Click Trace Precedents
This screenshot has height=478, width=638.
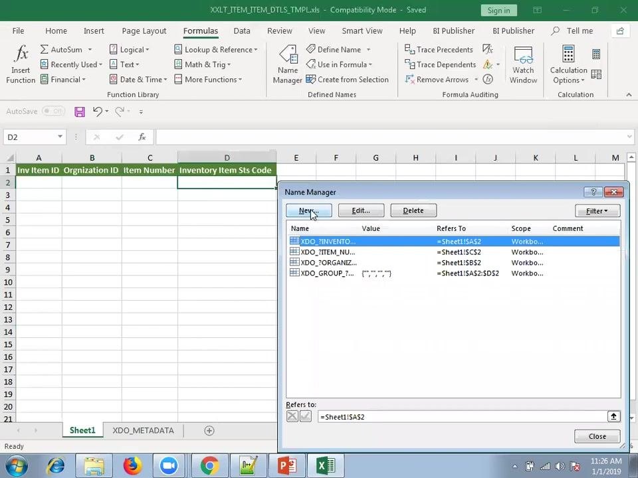click(x=439, y=50)
